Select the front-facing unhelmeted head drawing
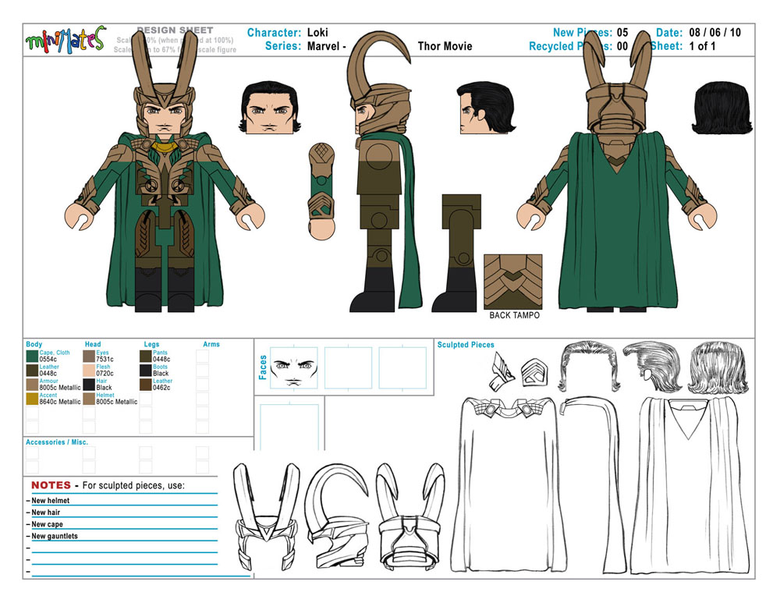 (x=270, y=108)
